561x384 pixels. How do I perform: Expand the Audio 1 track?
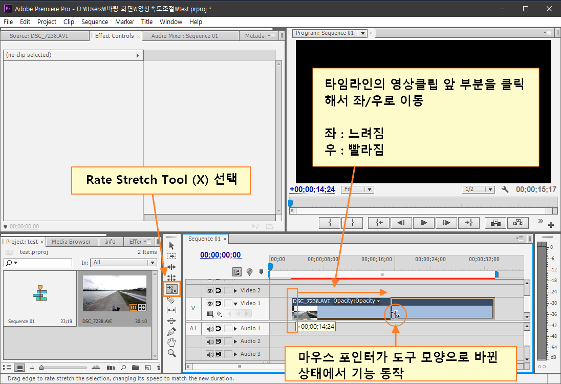tap(235, 329)
